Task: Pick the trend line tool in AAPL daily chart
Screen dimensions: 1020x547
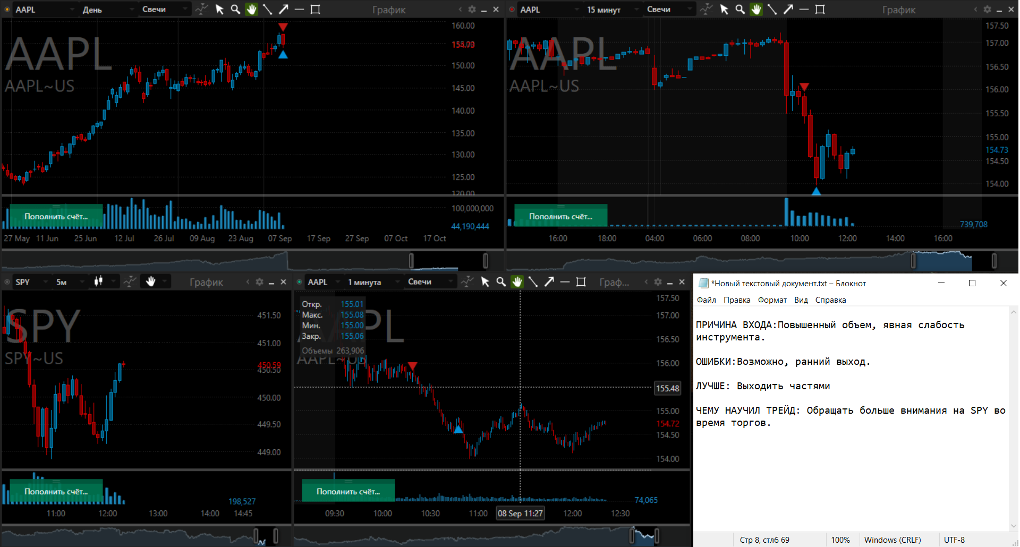Action: pyautogui.click(x=267, y=10)
